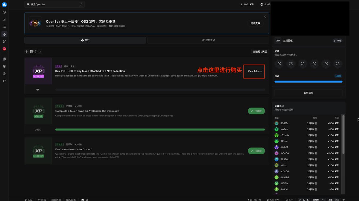This screenshot has width=359, height=201.
Task: Open the Stats bar chart icon
Action: 4,19
